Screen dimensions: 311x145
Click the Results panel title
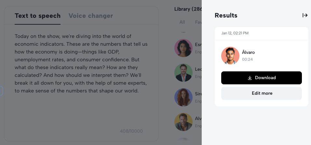[226, 16]
